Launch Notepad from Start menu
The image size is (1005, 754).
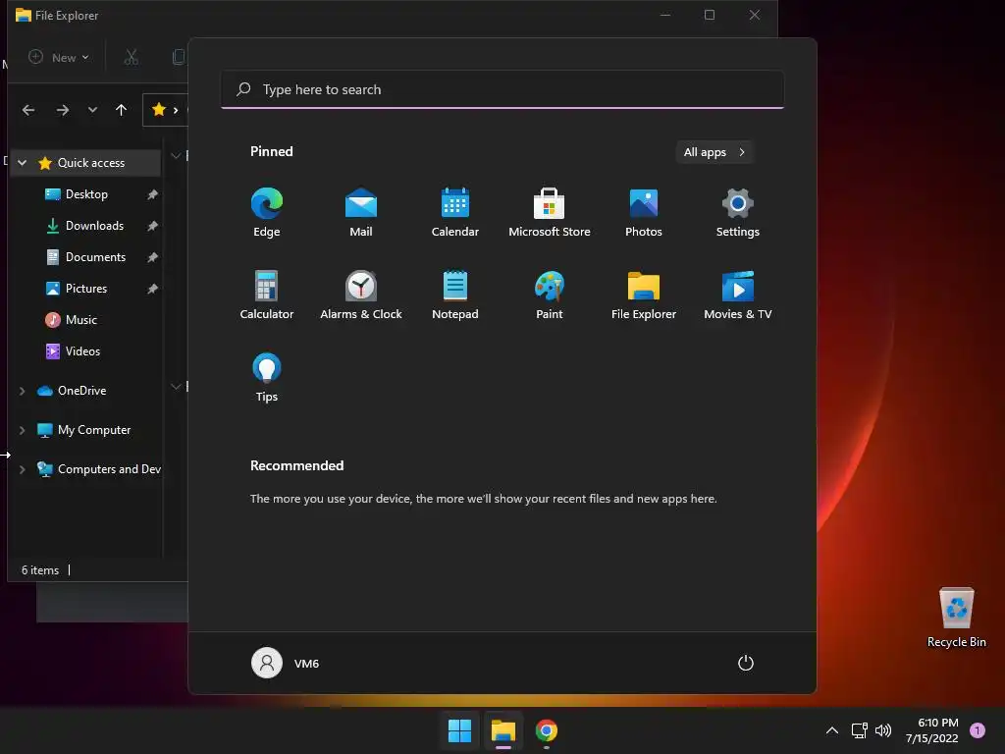pyautogui.click(x=455, y=295)
